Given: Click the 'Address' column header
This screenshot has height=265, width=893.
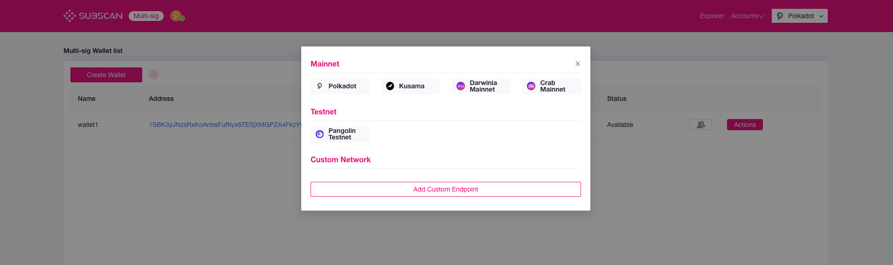Looking at the screenshot, I should coord(161,99).
